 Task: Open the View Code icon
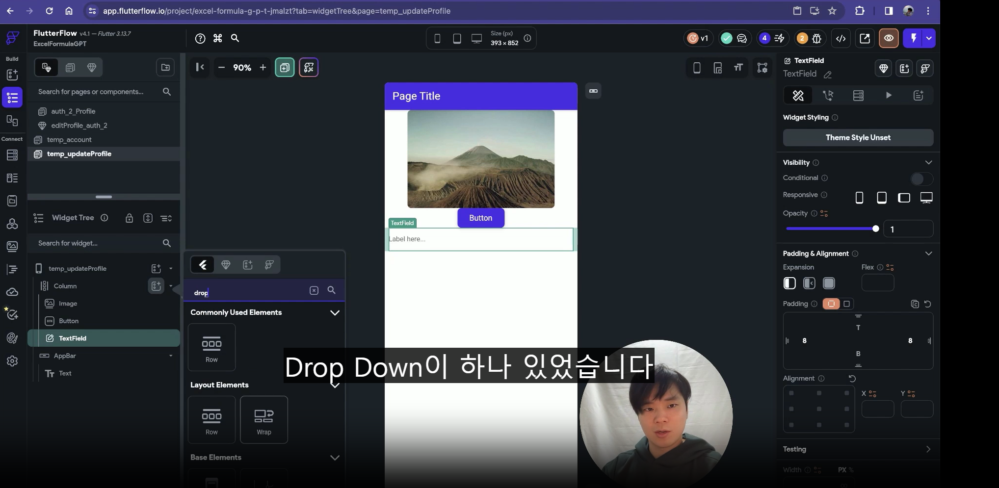pos(841,38)
